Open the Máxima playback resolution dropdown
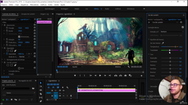Screen dimensions: 188x105 tap(120, 67)
